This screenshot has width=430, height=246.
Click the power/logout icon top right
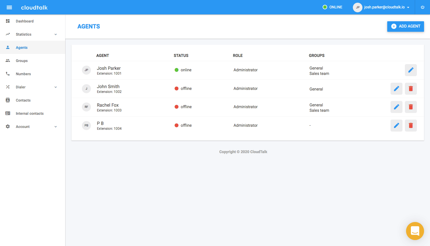point(422,7)
